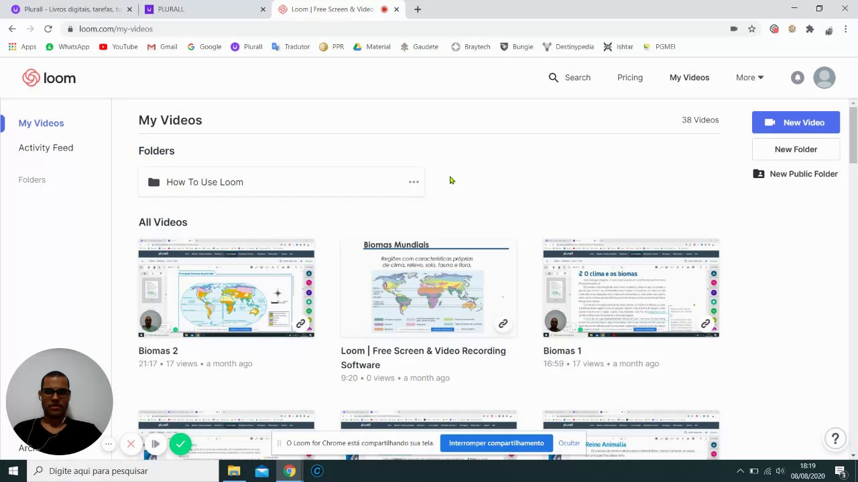The height and width of the screenshot is (482, 858).
Task: Copy link icon on Biomas Mundiais thumbnail
Action: (503, 324)
